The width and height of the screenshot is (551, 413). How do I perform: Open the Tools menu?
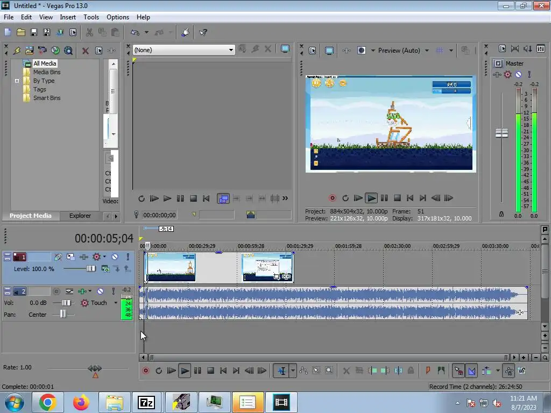point(91,17)
